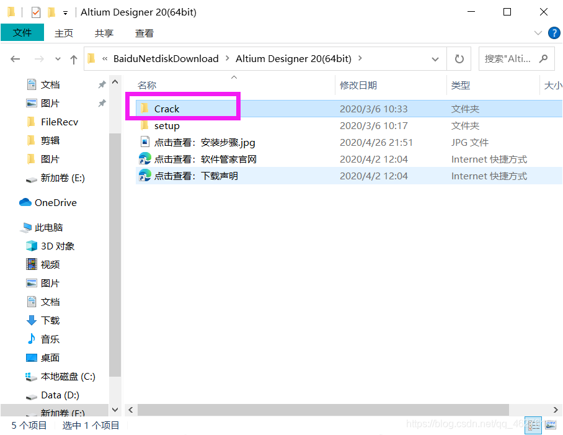
Task: Open pinned 文档 in quick access
Action: [x=50, y=85]
